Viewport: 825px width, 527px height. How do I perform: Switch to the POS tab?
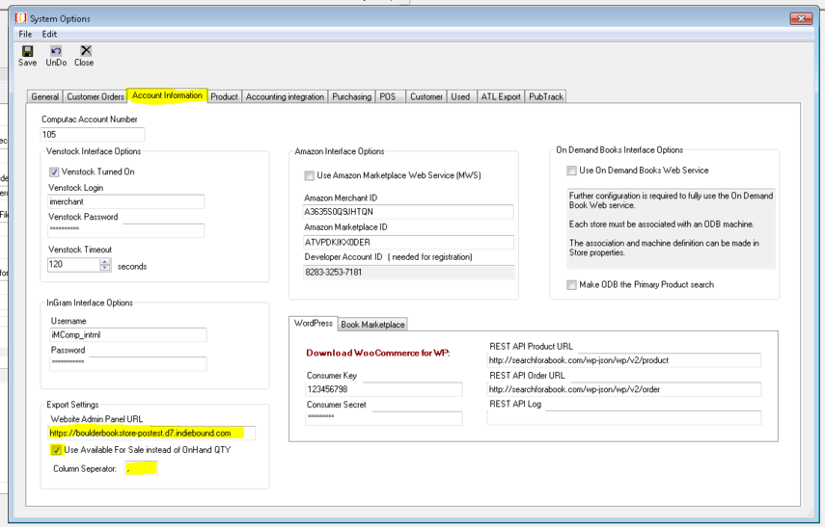coord(388,96)
